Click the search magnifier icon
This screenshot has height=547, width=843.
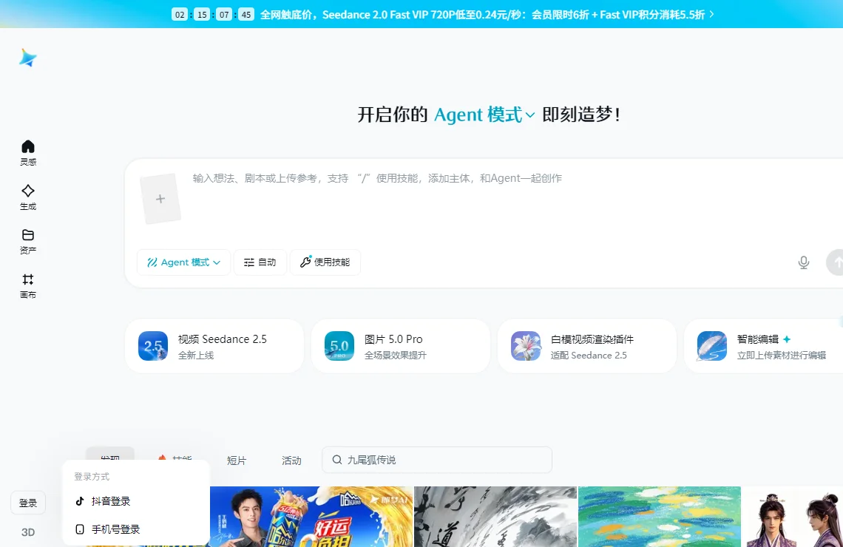337,460
